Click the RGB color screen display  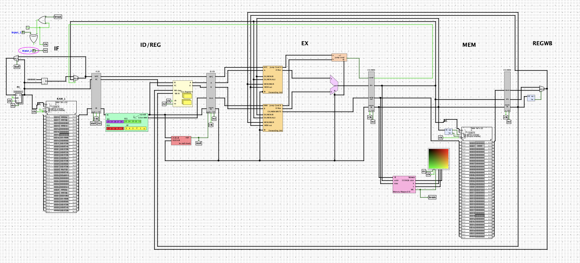439,158
